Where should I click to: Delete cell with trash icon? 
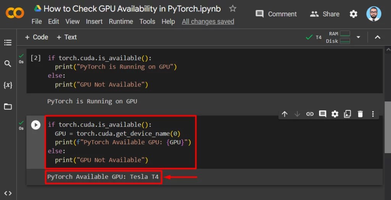point(360,114)
